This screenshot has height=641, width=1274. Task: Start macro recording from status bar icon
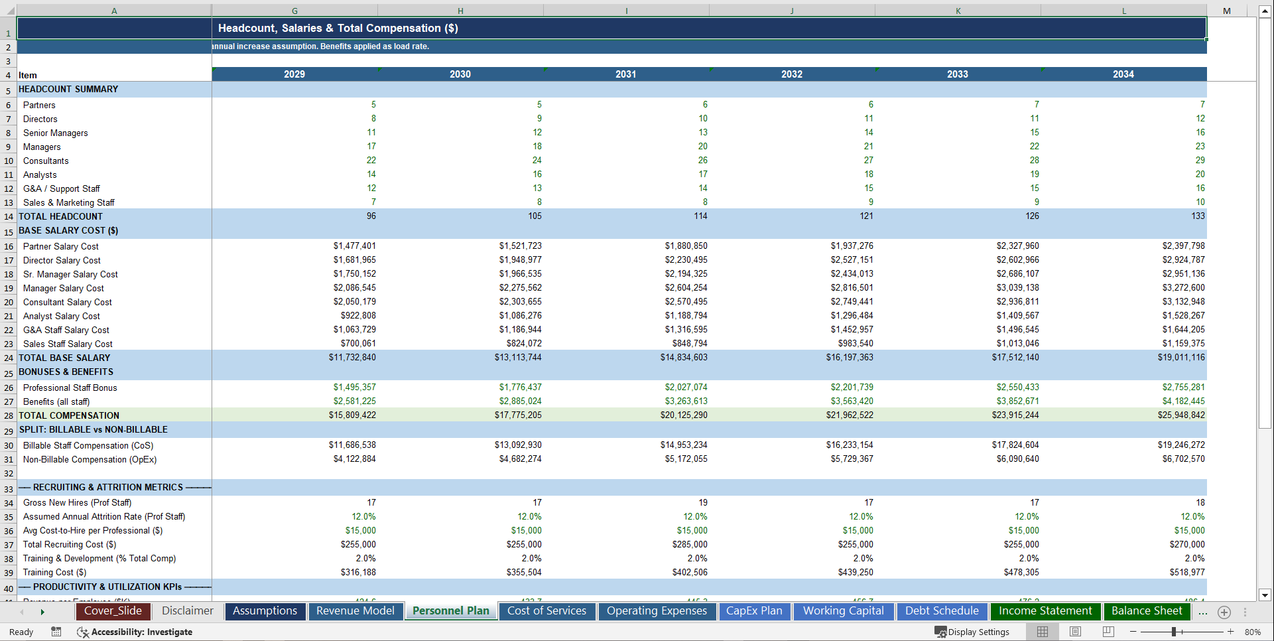point(56,632)
